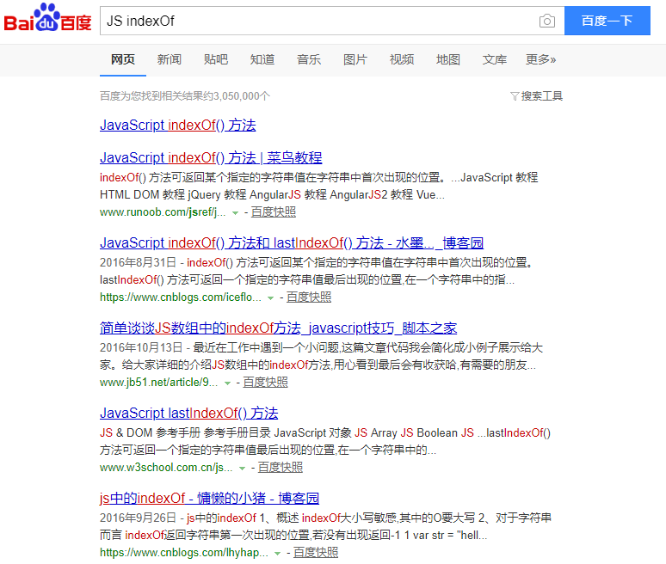Viewport: 666px width, 564px height.
Task: Open first JavaScript indexOf() 方法 result
Action: tap(177, 125)
